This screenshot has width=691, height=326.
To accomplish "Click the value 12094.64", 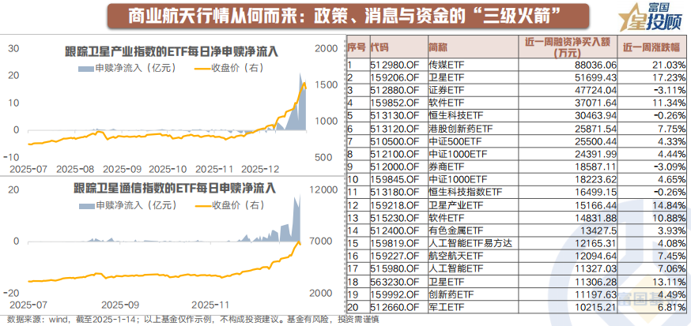I will pyautogui.click(x=595, y=256).
